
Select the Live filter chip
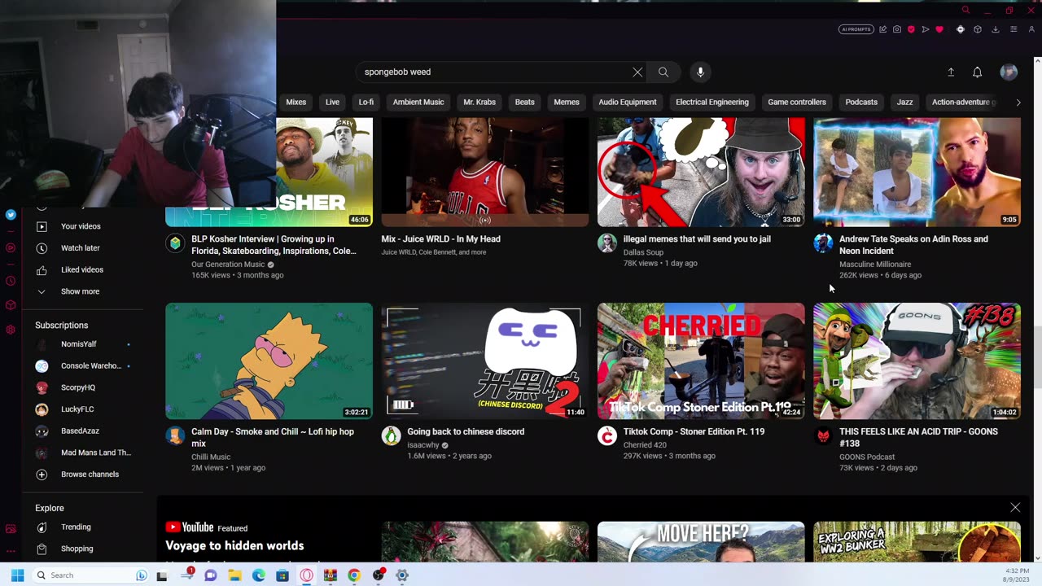(x=332, y=102)
